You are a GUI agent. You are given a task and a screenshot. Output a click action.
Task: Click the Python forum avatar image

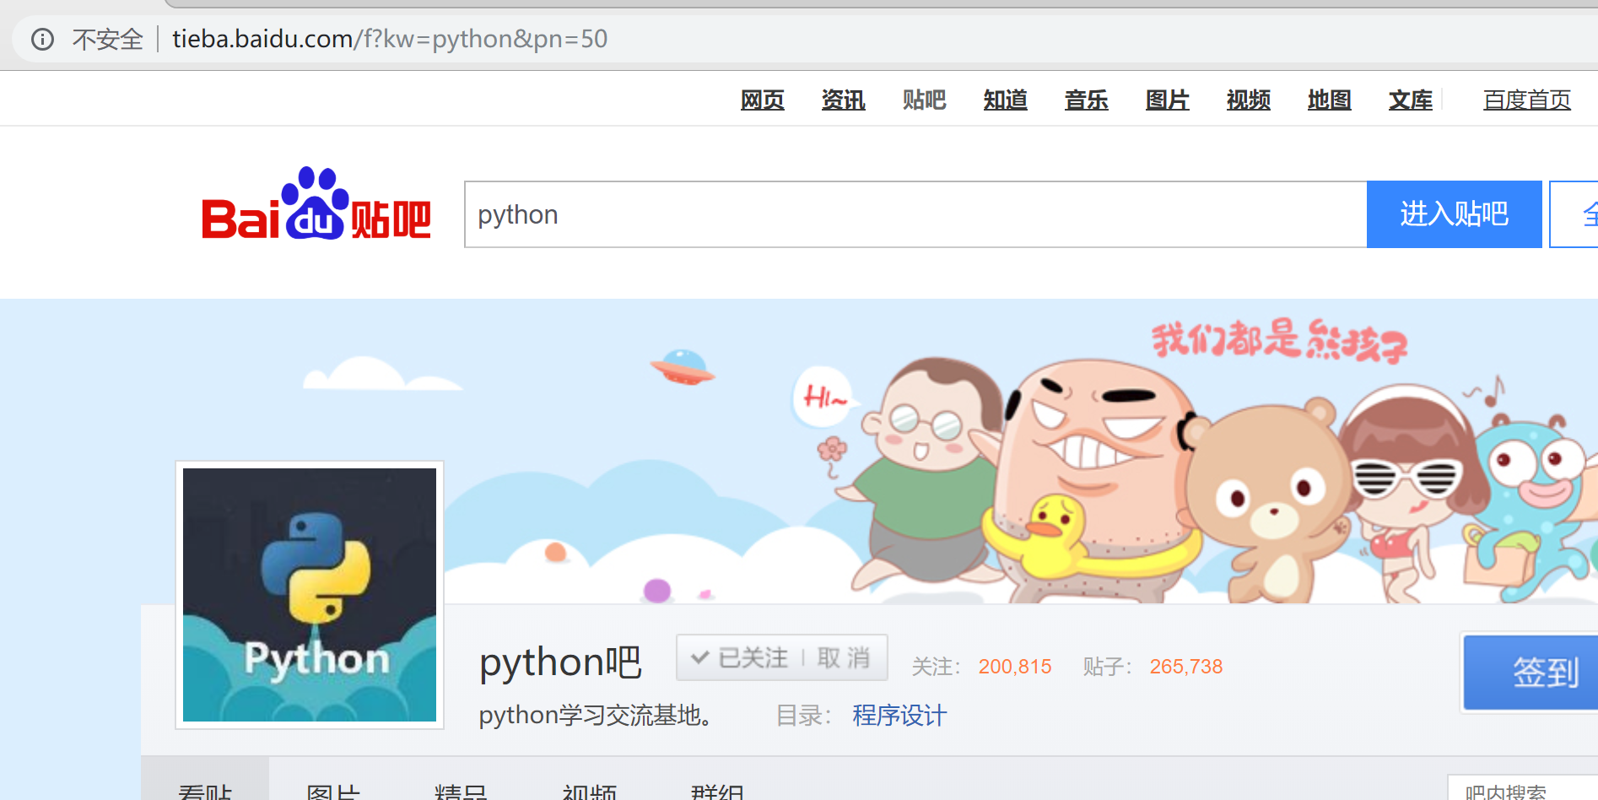[310, 595]
